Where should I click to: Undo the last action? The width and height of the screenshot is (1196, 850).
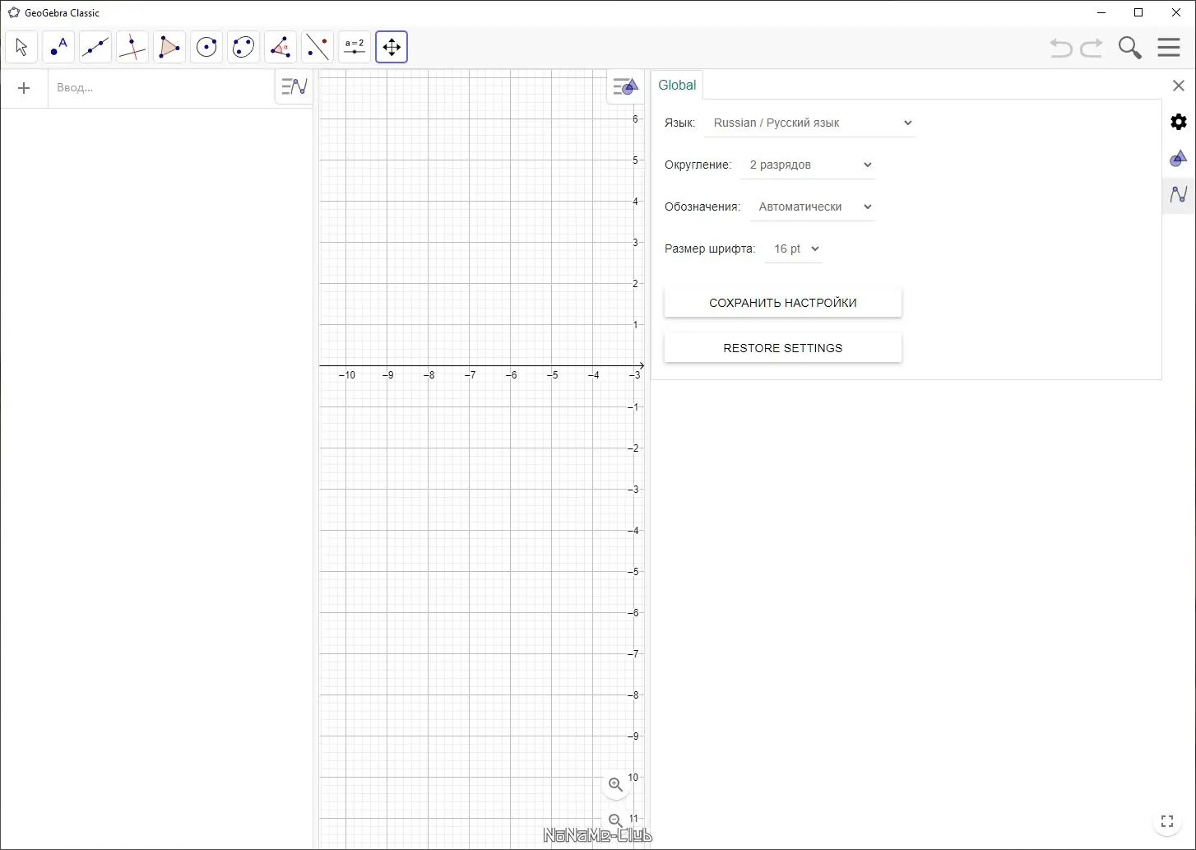click(x=1061, y=48)
